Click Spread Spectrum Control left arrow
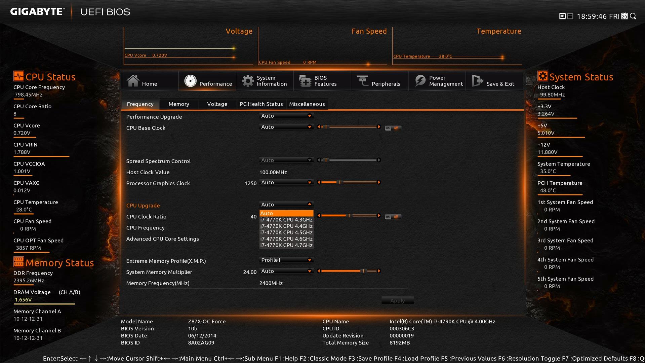The height and width of the screenshot is (363, 645). [x=319, y=160]
